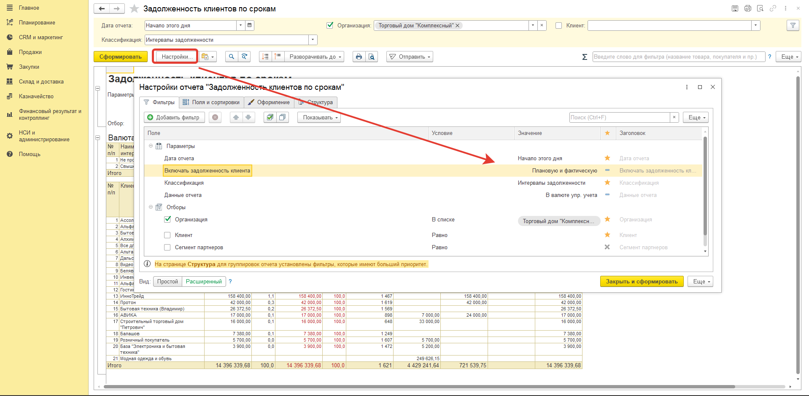Move filter up arrow in settings dialog
Image resolution: width=809 pixels, height=396 pixels.
(x=236, y=117)
